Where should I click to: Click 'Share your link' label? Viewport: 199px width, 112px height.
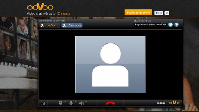142,21
